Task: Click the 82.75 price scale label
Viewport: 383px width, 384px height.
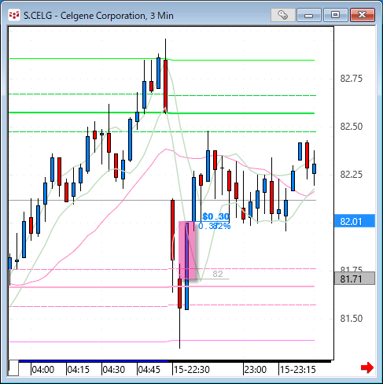Action: [351, 79]
